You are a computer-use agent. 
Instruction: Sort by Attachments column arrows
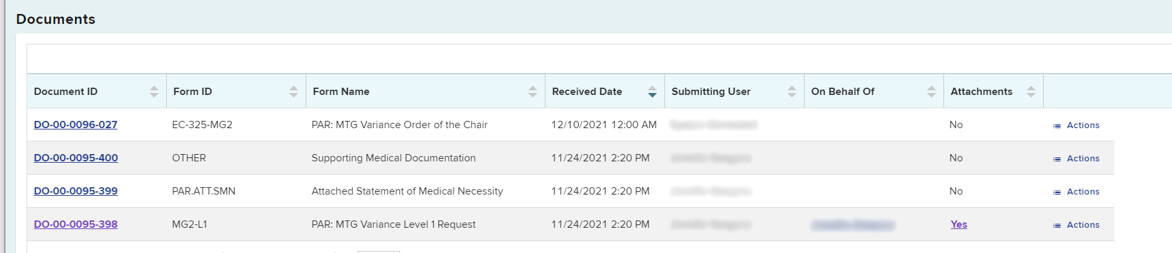click(1031, 92)
